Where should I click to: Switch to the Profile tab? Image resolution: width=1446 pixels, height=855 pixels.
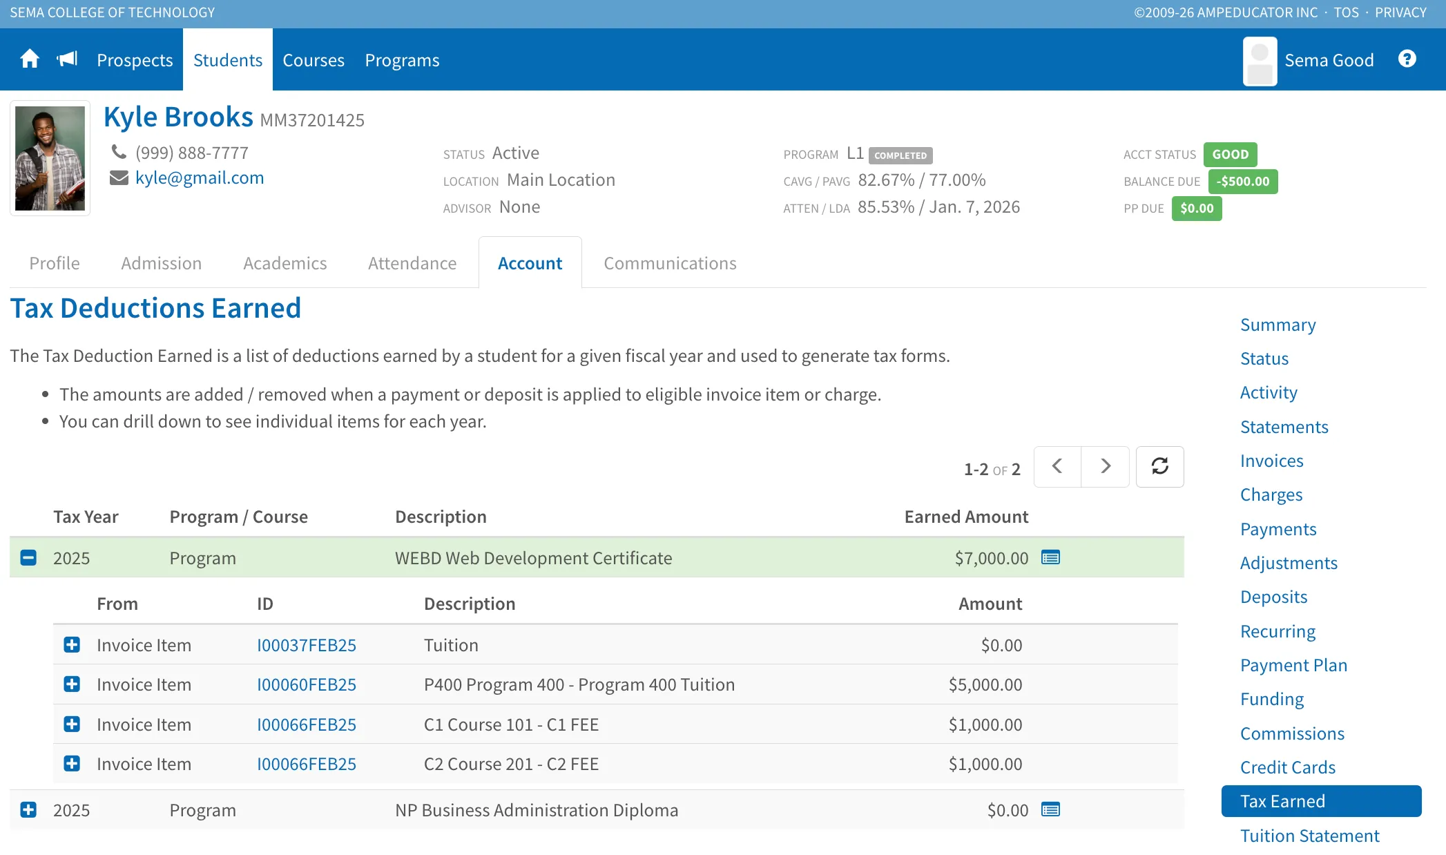point(55,263)
